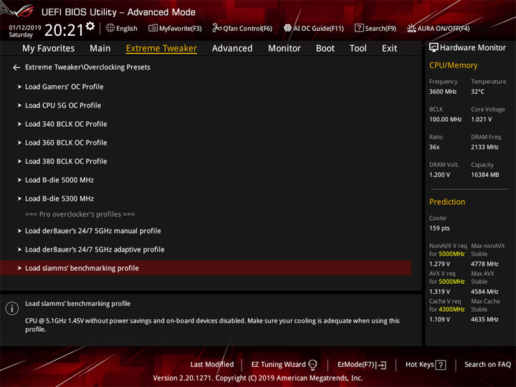
Task: Click the Qfan Control fan icon
Action: point(216,28)
